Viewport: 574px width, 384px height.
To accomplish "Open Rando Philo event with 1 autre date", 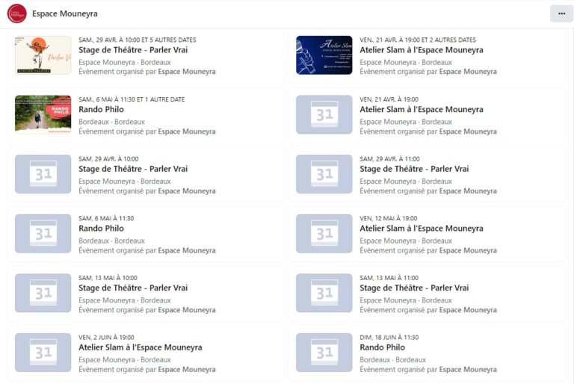I will pos(101,110).
